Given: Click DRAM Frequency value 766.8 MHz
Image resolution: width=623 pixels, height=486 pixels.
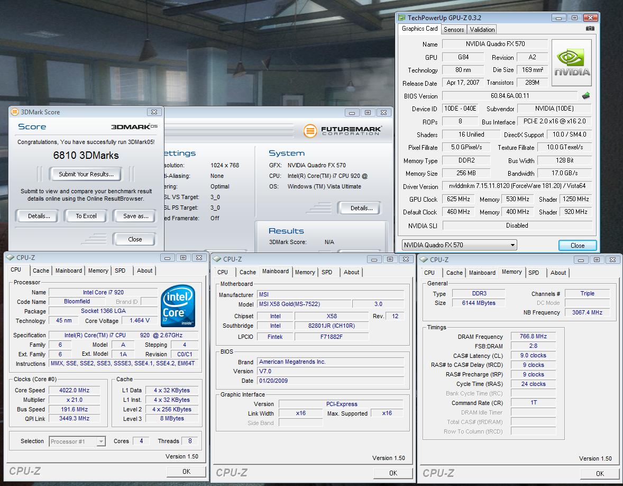Looking at the screenshot, I should [533, 336].
